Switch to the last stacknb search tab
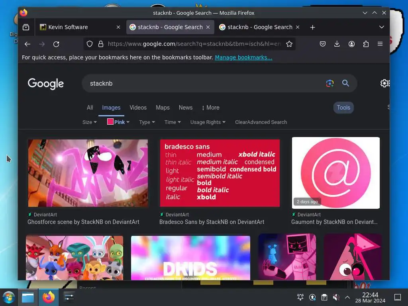Viewport: 408px width, 306px height. 260,27
